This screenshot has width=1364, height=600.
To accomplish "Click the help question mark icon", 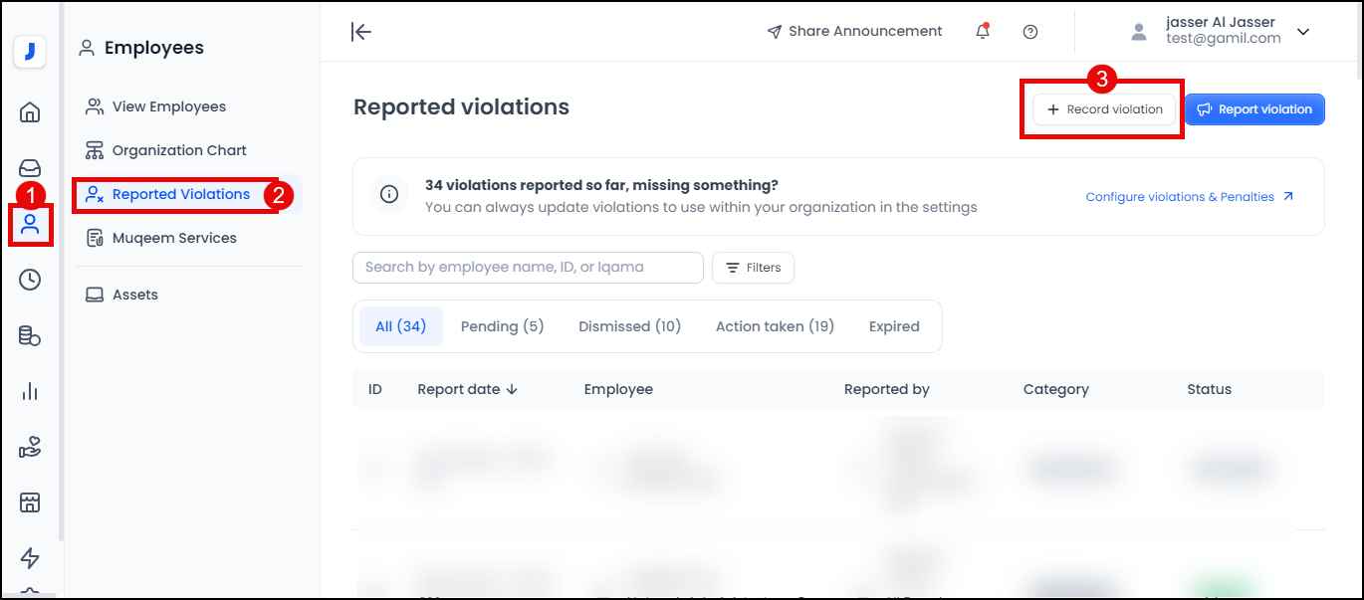I will click(x=1030, y=32).
